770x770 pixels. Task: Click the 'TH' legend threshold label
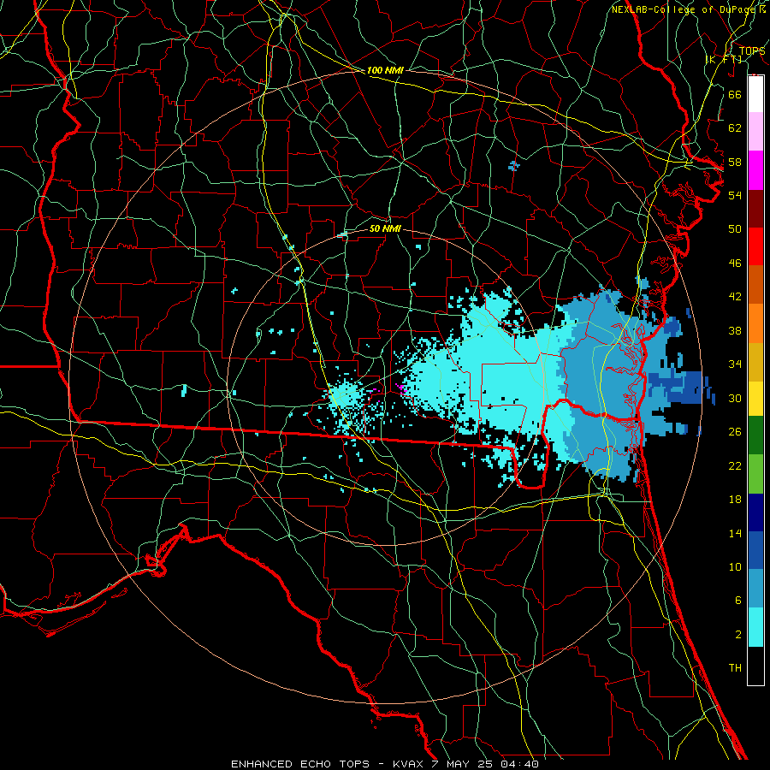click(x=735, y=668)
